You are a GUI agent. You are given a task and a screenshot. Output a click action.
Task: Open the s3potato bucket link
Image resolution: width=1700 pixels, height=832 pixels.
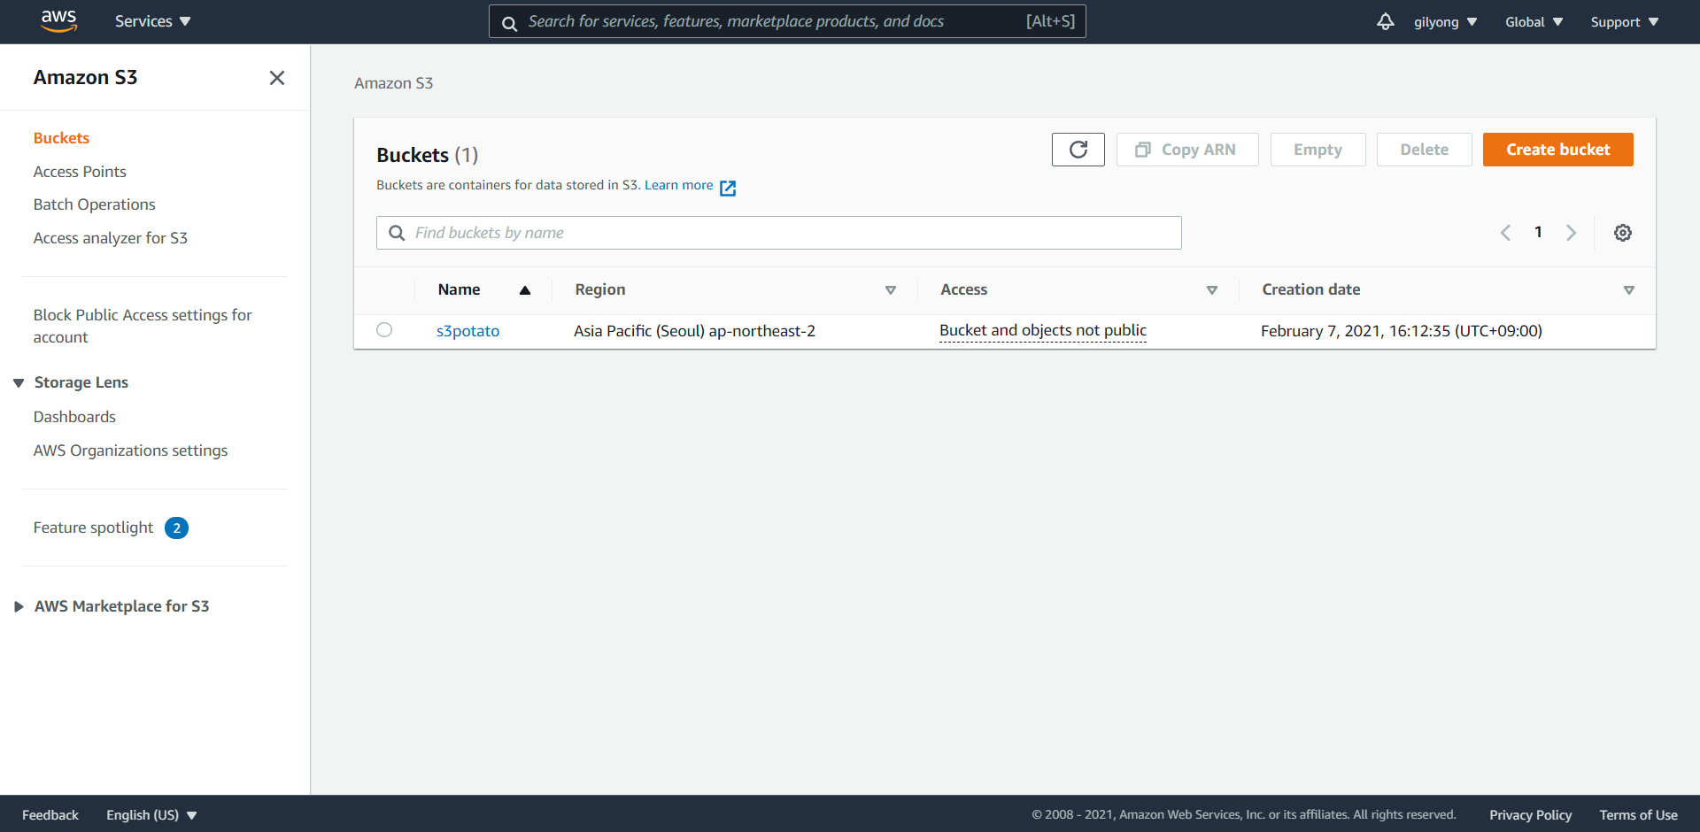pos(467,331)
